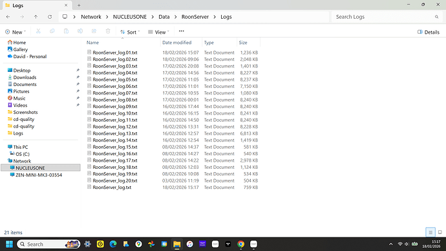Switch to details list view icon

click(430, 232)
